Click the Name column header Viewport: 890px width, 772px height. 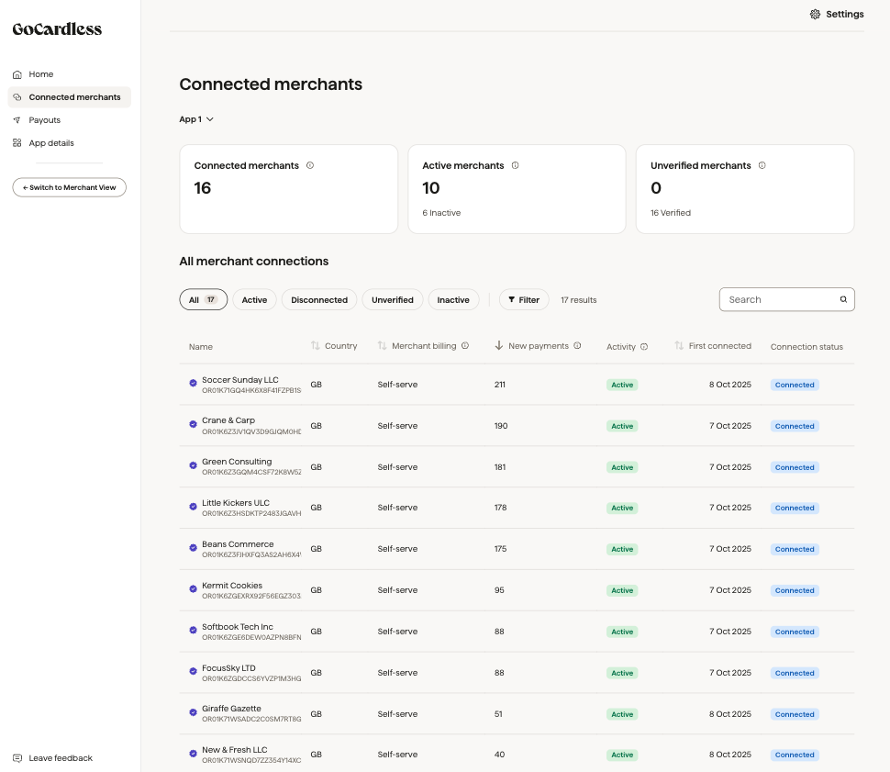pos(200,346)
